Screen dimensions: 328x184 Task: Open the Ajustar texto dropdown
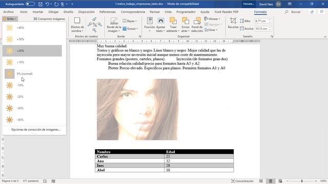click(x=160, y=25)
